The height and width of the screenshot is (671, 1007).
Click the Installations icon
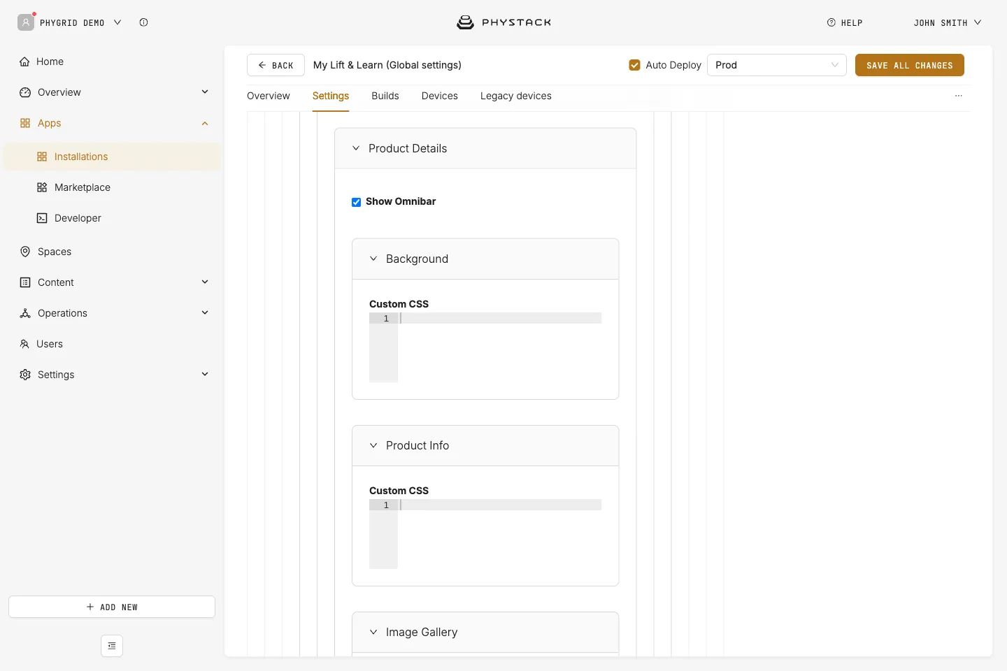tap(42, 157)
